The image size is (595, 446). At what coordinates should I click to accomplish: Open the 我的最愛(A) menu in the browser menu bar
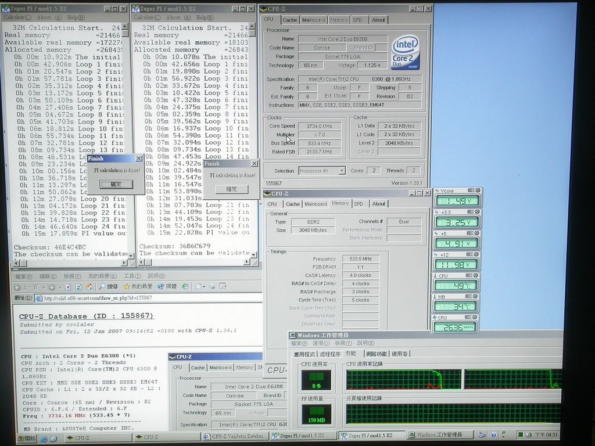pos(102,276)
